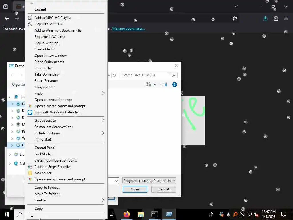This screenshot has width=293, height=220.
Task: Click the muted speaker tray icon
Action: pyautogui.click(x=256, y=214)
